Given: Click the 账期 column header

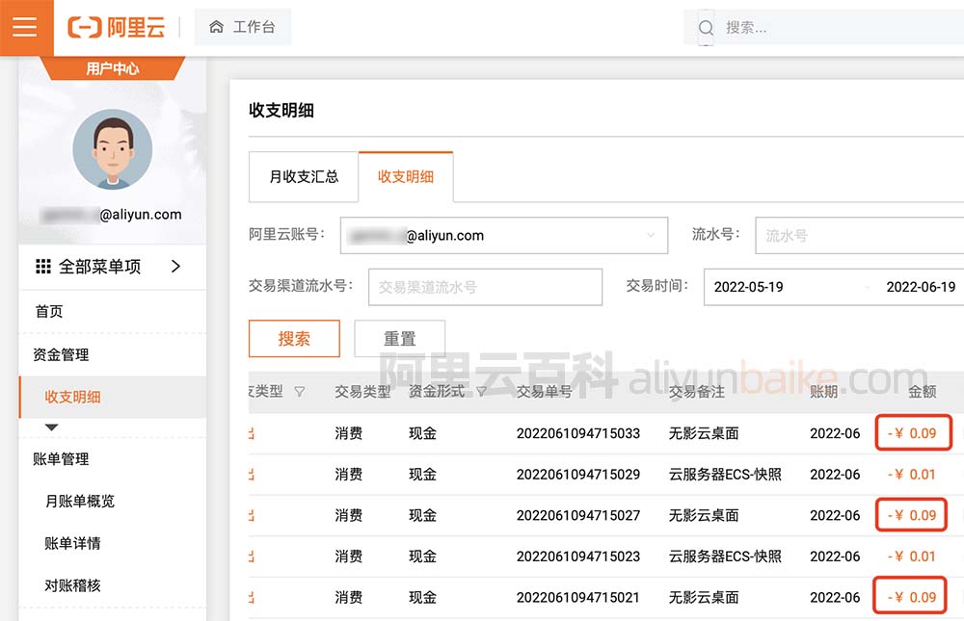Looking at the screenshot, I should [824, 391].
